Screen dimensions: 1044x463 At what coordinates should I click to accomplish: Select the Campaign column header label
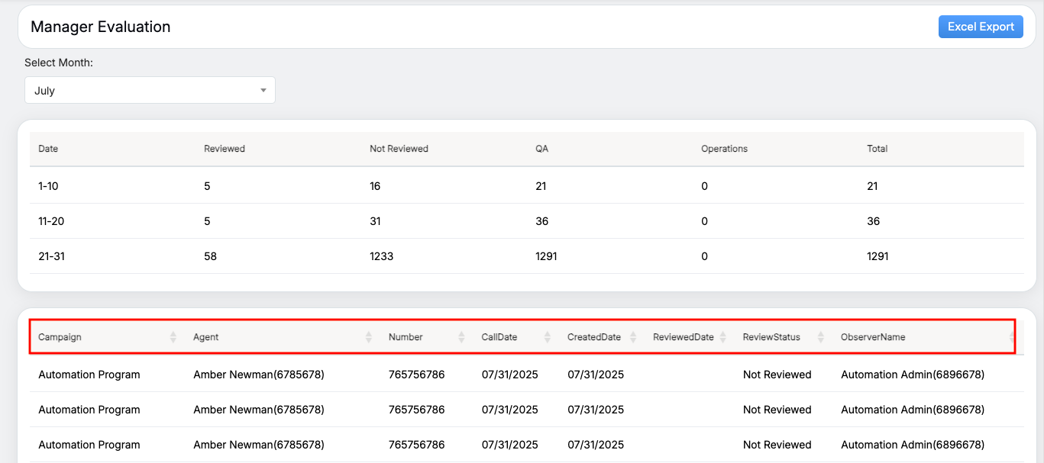(60, 337)
